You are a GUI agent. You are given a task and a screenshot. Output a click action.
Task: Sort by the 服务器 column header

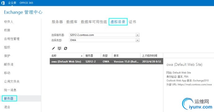[92, 56]
